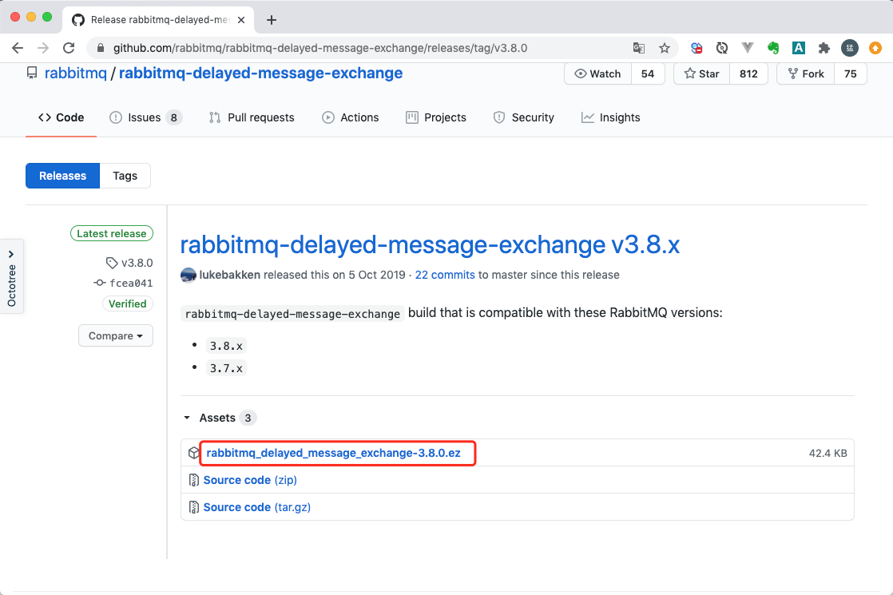Open a new browser tab
Viewport: 893px width, 595px height.
coord(271,20)
